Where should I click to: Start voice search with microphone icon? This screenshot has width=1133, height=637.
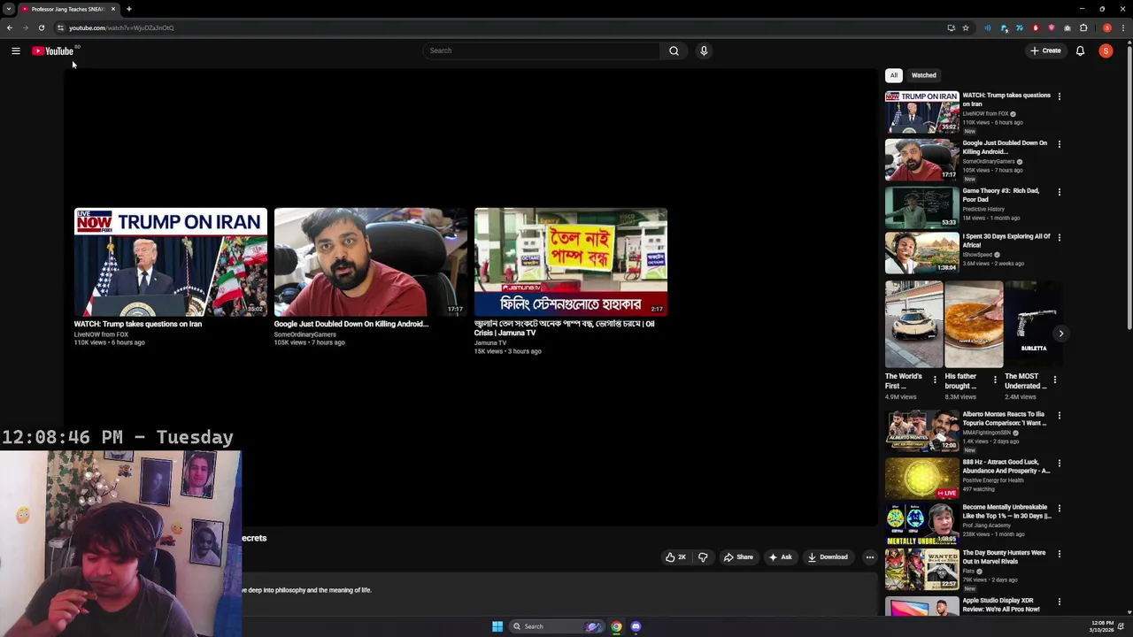coord(704,50)
